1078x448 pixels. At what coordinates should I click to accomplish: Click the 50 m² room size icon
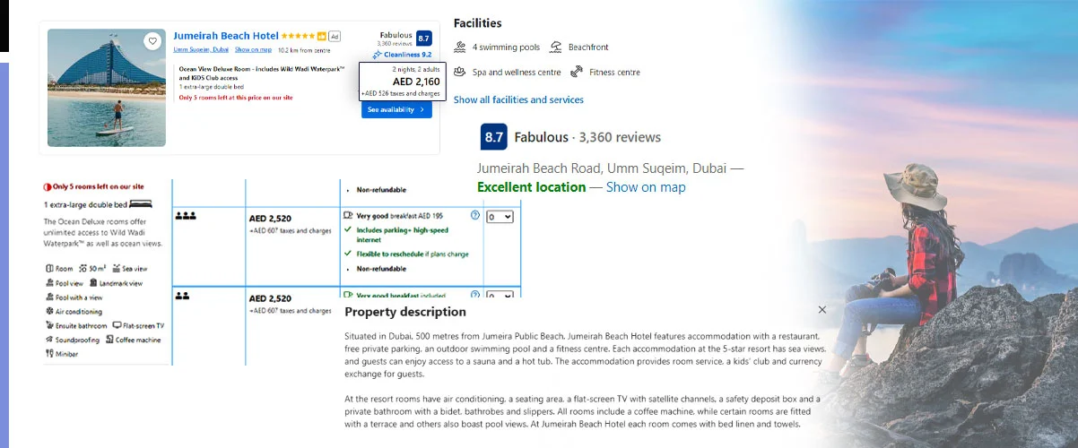click(83, 268)
